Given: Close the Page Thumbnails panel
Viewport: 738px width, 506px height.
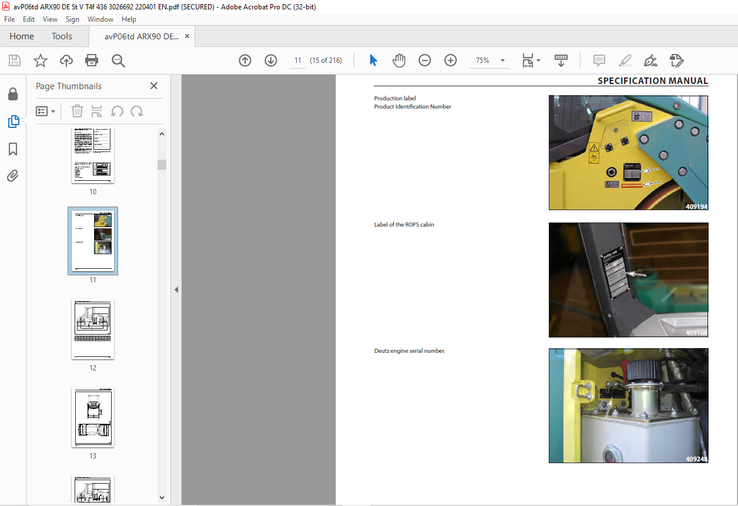Looking at the screenshot, I should [x=154, y=86].
